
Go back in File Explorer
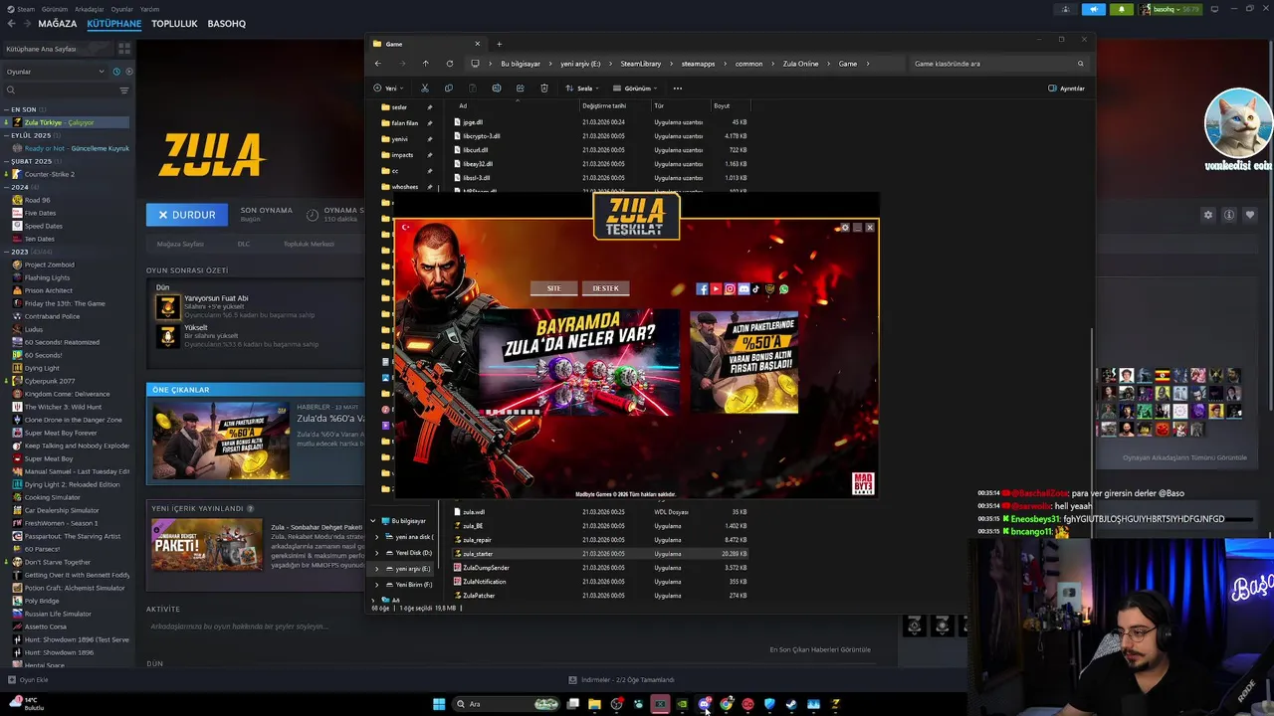[x=377, y=64]
